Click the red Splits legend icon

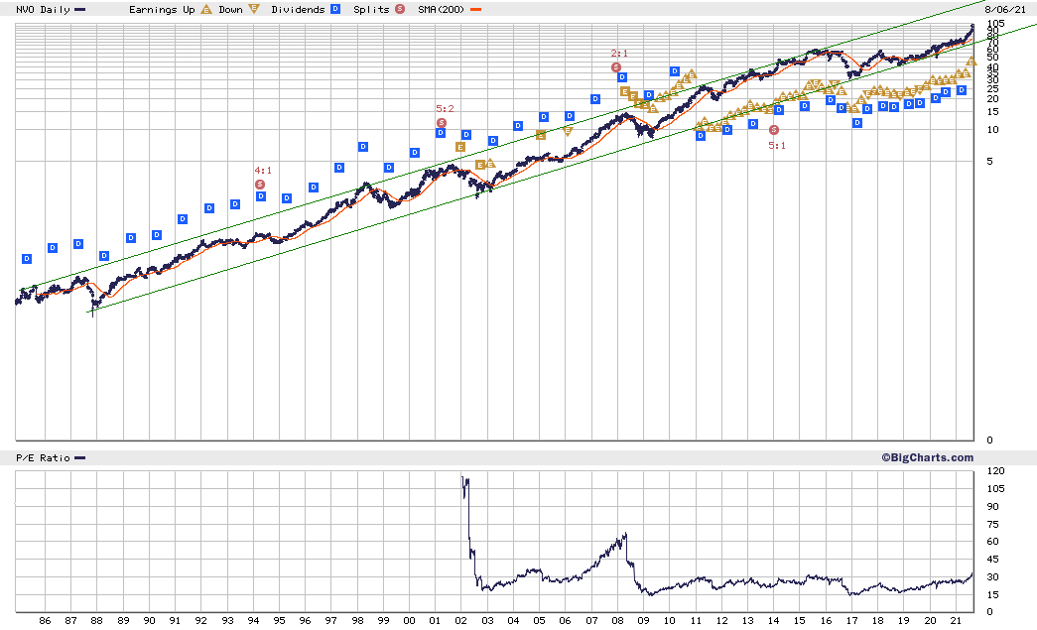click(x=400, y=9)
